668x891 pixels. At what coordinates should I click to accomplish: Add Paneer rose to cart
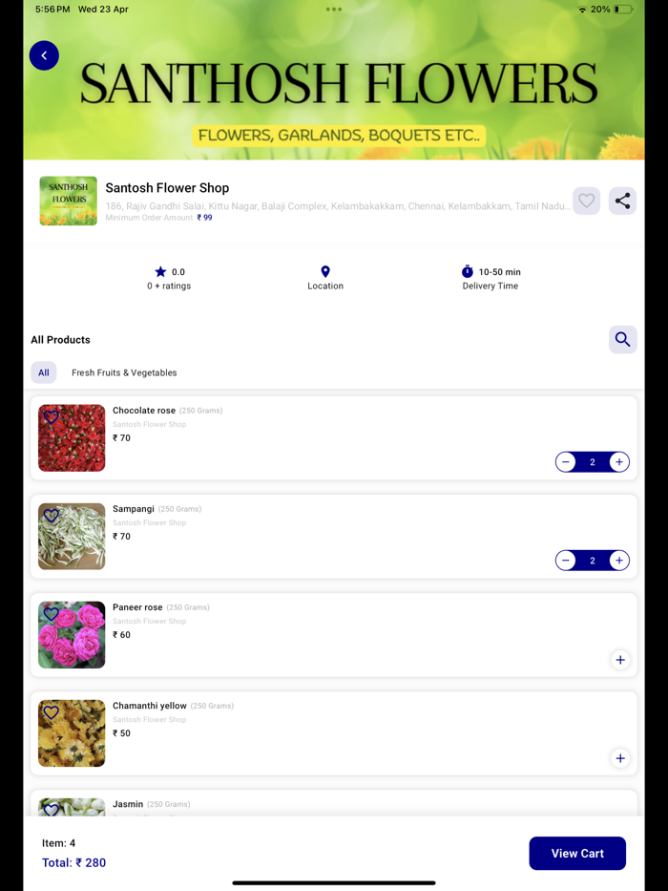click(x=620, y=660)
